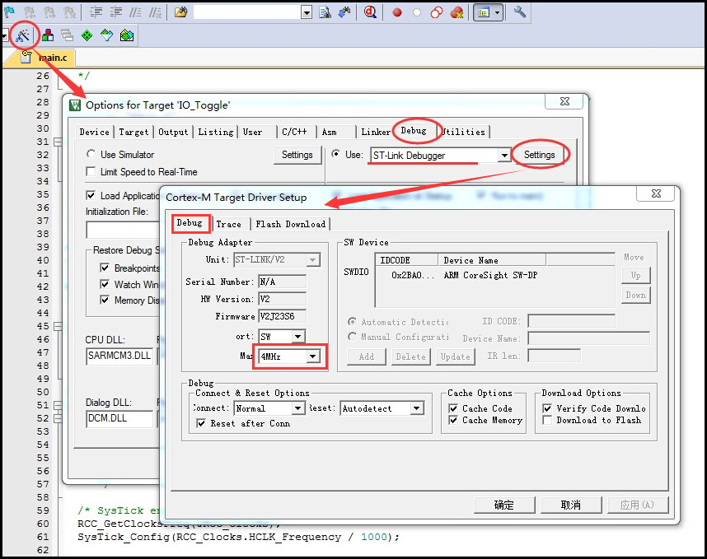Click the SARMCM3.DLL CPU DLL field

[x=119, y=356]
